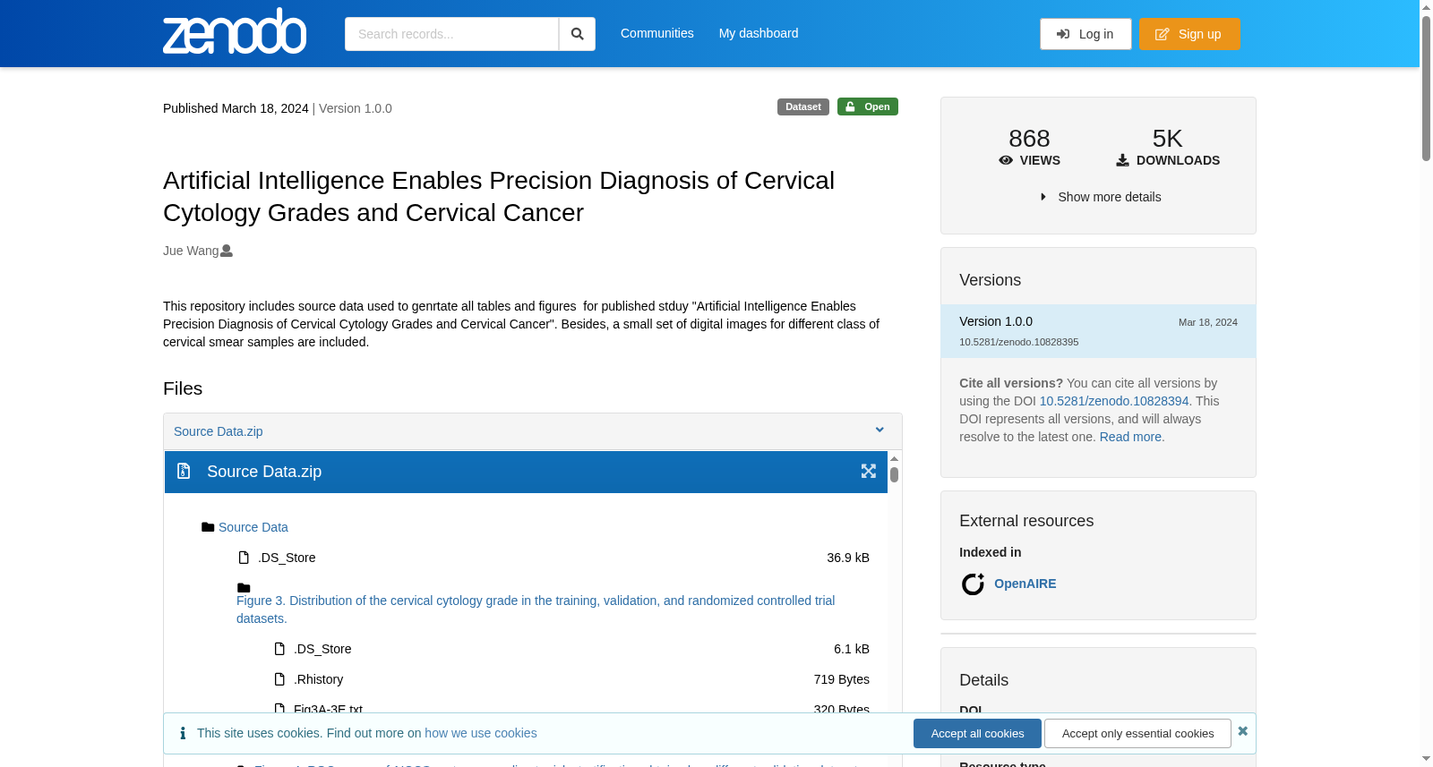The width and height of the screenshot is (1433, 767).
Task: Click the downloads icon under 5K
Action: point(1122,160)
